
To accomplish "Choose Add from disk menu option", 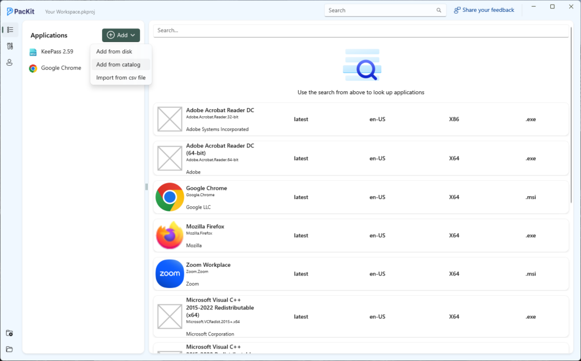I will tap(114, 52).
